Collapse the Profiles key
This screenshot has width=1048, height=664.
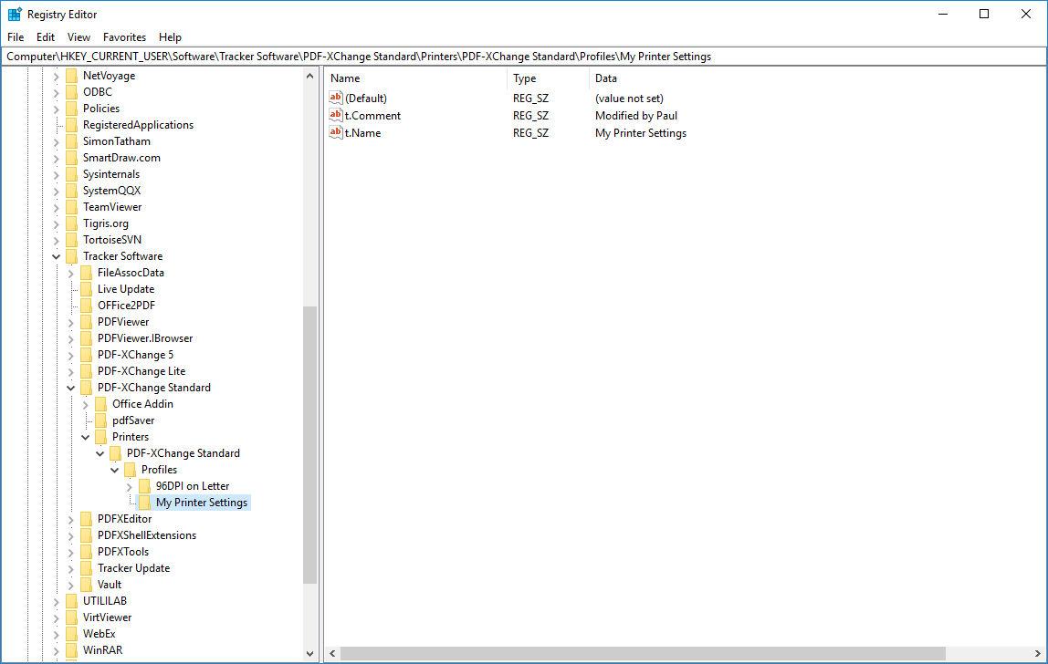(x=115, y=470)
